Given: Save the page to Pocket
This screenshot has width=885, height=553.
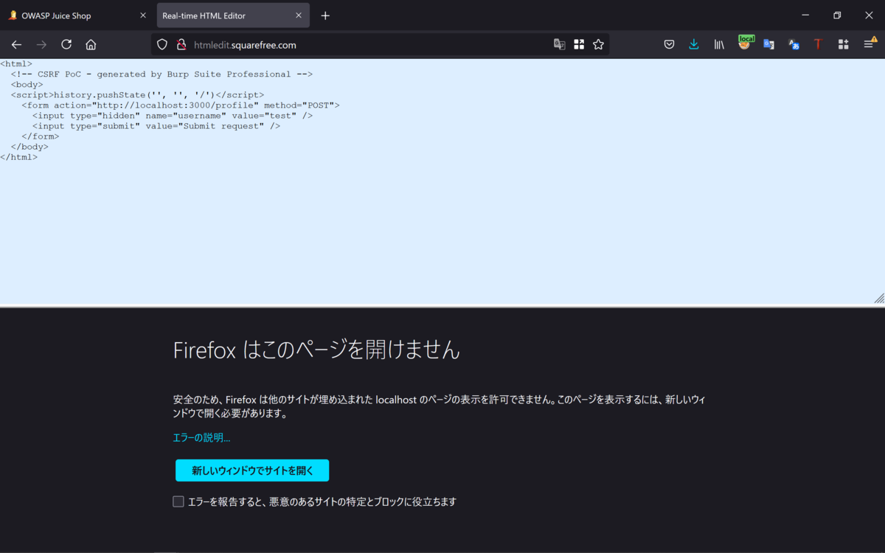Looking at the screenshot, I should [x=669, y=44].
